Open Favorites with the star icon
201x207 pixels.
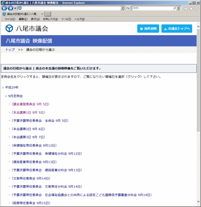(191, 9)
